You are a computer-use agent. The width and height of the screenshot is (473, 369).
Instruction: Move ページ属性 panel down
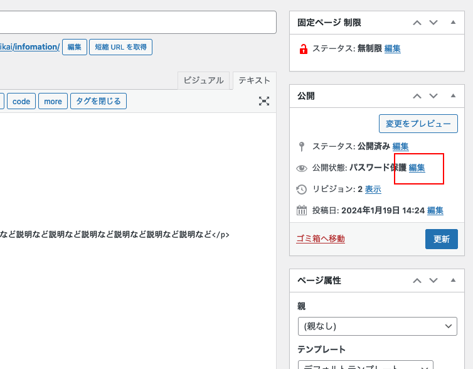[433, 281]
